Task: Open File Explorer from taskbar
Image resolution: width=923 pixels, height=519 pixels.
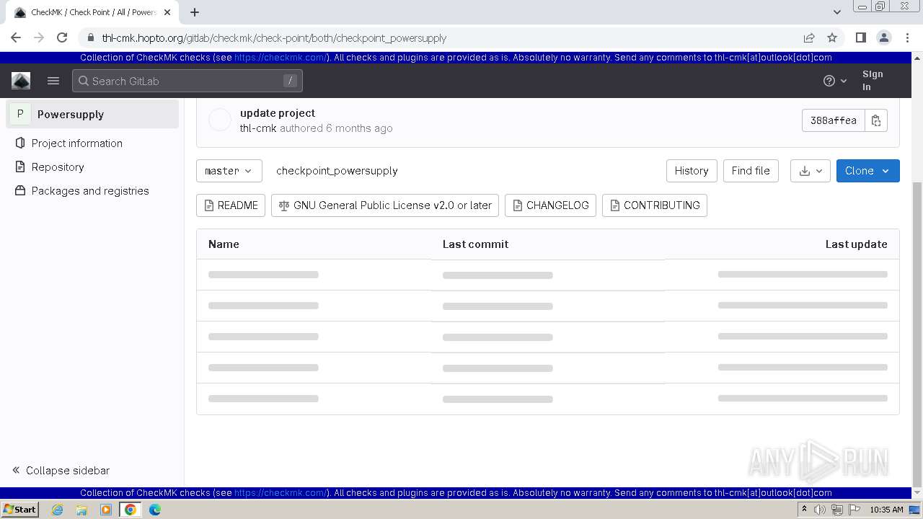Action: pyautogui.click(x=81, y=510)
